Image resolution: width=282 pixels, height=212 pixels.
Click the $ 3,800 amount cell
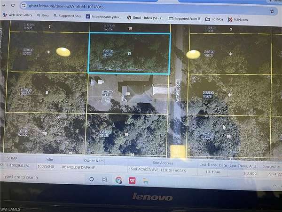point(250,173)
